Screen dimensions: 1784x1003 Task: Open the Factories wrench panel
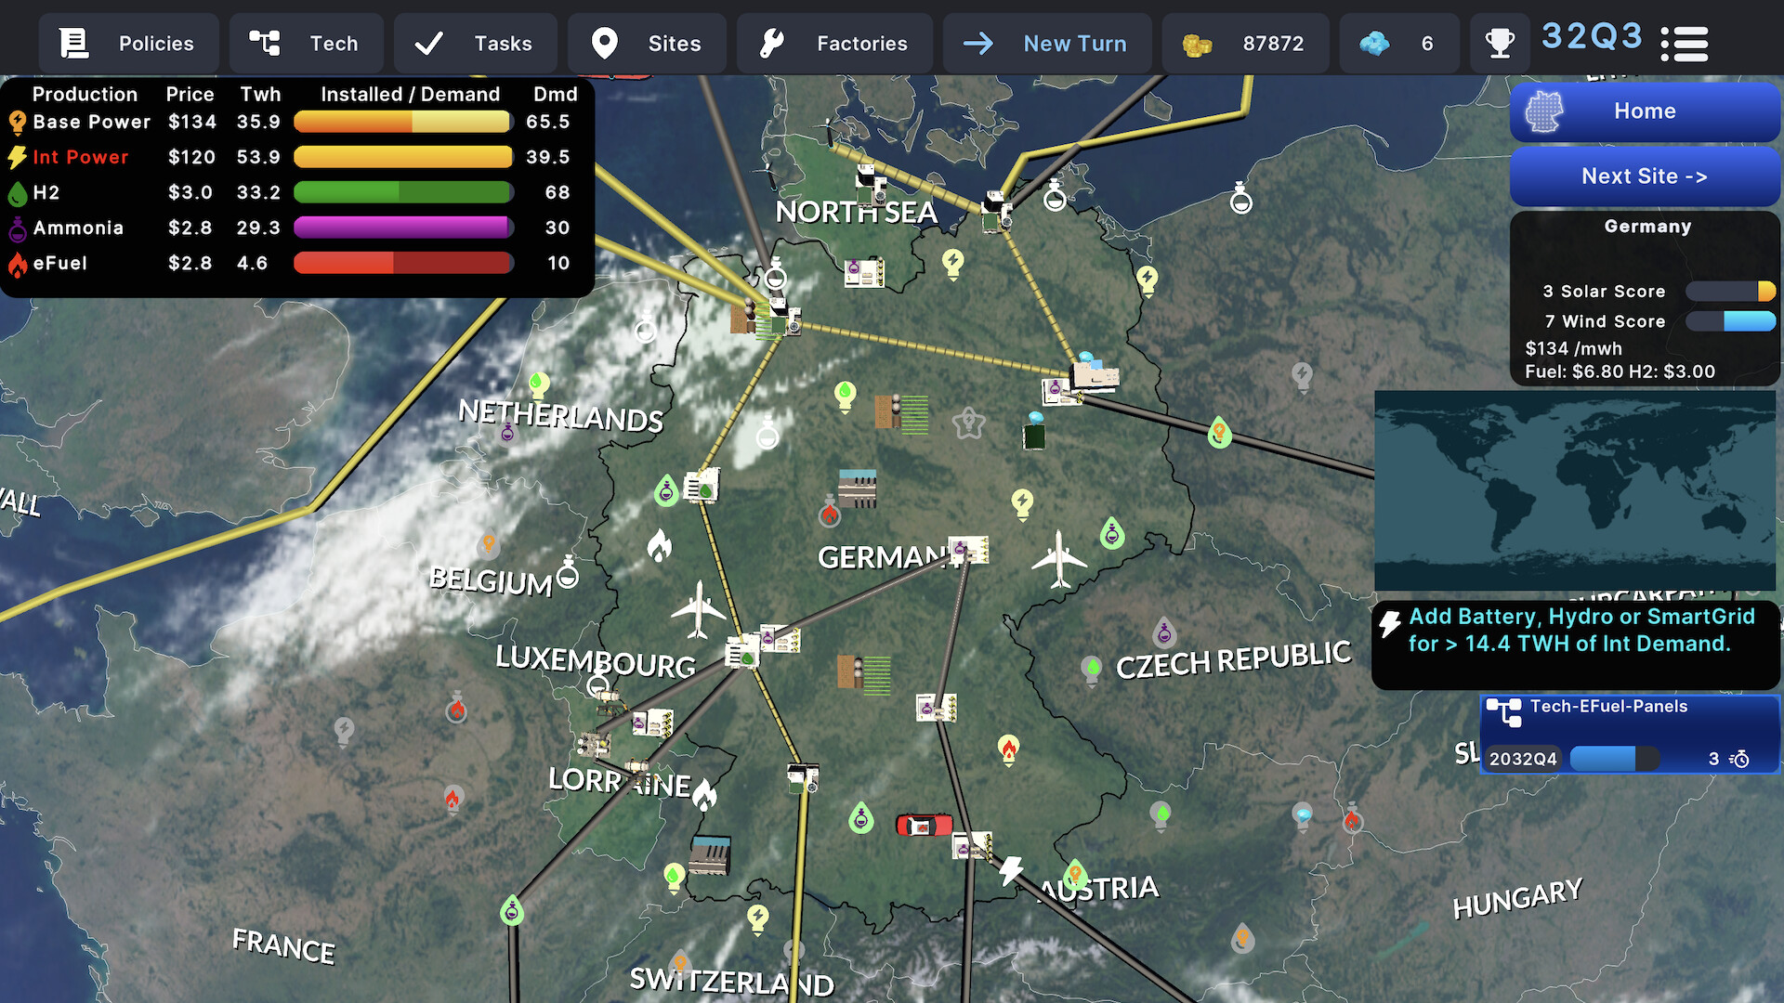click(834, 44)
